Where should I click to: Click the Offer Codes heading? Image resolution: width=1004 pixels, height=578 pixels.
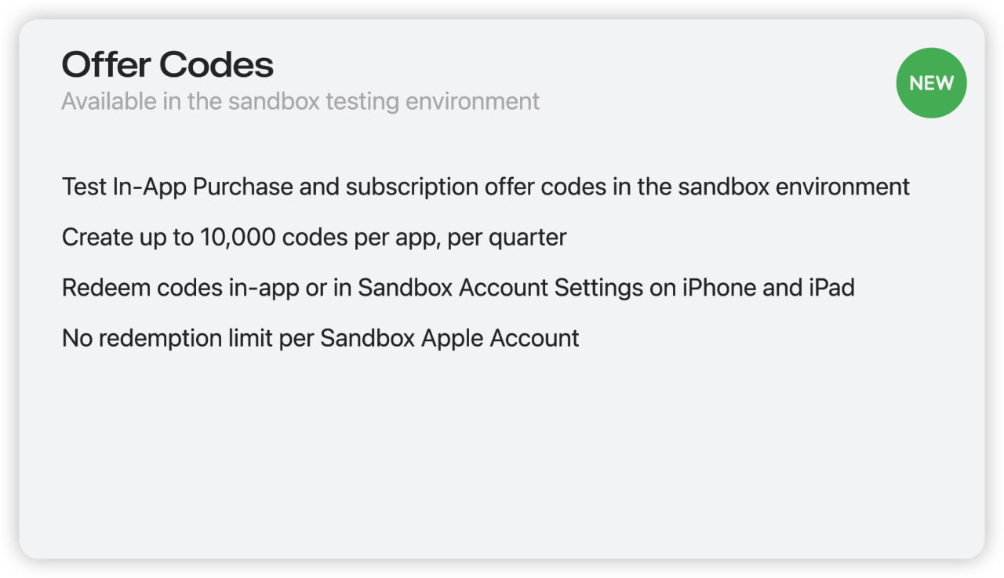coord(167,64)
